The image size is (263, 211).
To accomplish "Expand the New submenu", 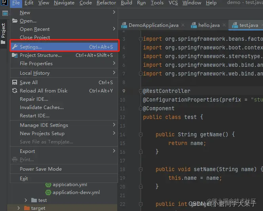I will click(x=64, y=13).
